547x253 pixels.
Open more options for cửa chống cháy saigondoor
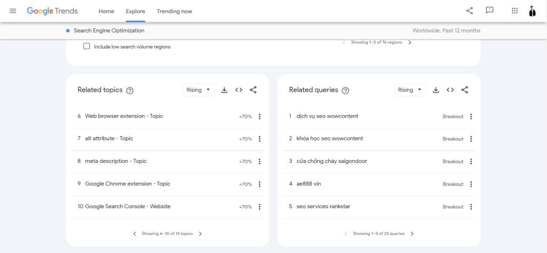pos(471,161)
